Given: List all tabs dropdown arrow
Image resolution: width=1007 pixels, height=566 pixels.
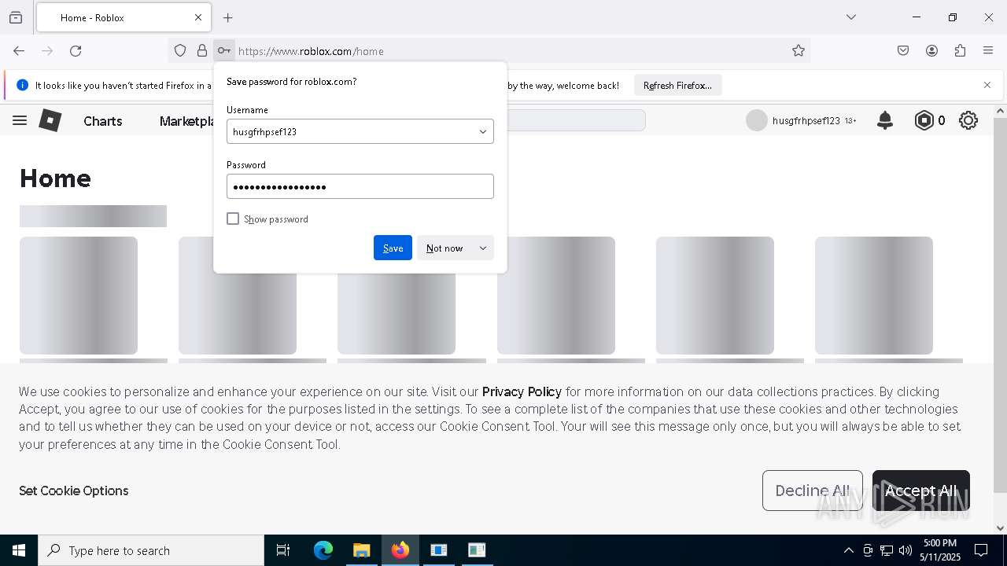Looking at the screenshot, I should coord(850,17).
